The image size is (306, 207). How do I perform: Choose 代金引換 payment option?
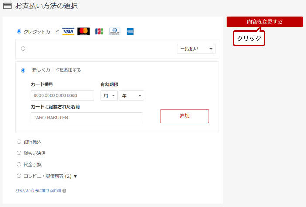pyautogui.click(x=19, y=165)
